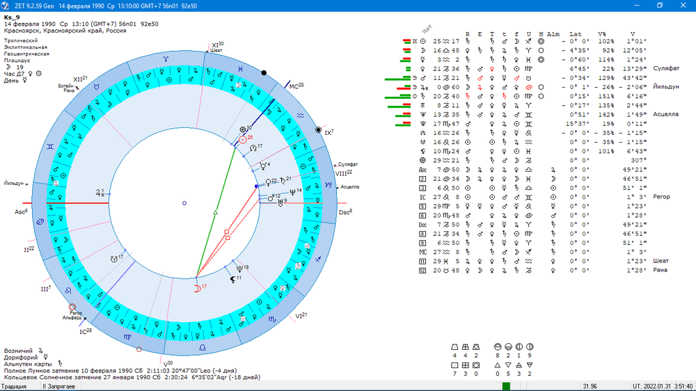Viewport: 696px width, 391px height.
Task: Select the red Moon crescent glyph
Action: 197,289
